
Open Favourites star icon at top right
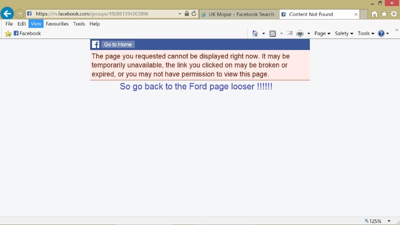(384, 14)
